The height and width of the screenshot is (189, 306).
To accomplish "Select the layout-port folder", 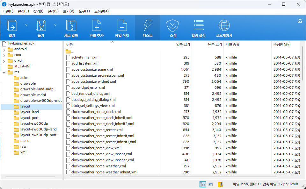I will pyautogui.click(x=29, y=118).
